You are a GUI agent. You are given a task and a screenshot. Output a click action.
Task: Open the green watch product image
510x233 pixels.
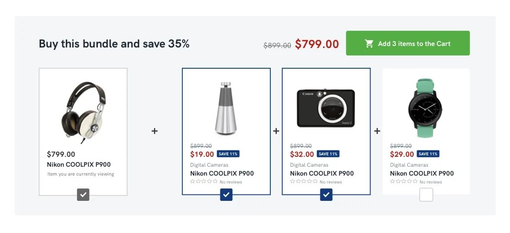point(426,105)
